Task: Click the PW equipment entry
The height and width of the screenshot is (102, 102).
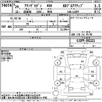Action: pos(91,34)
